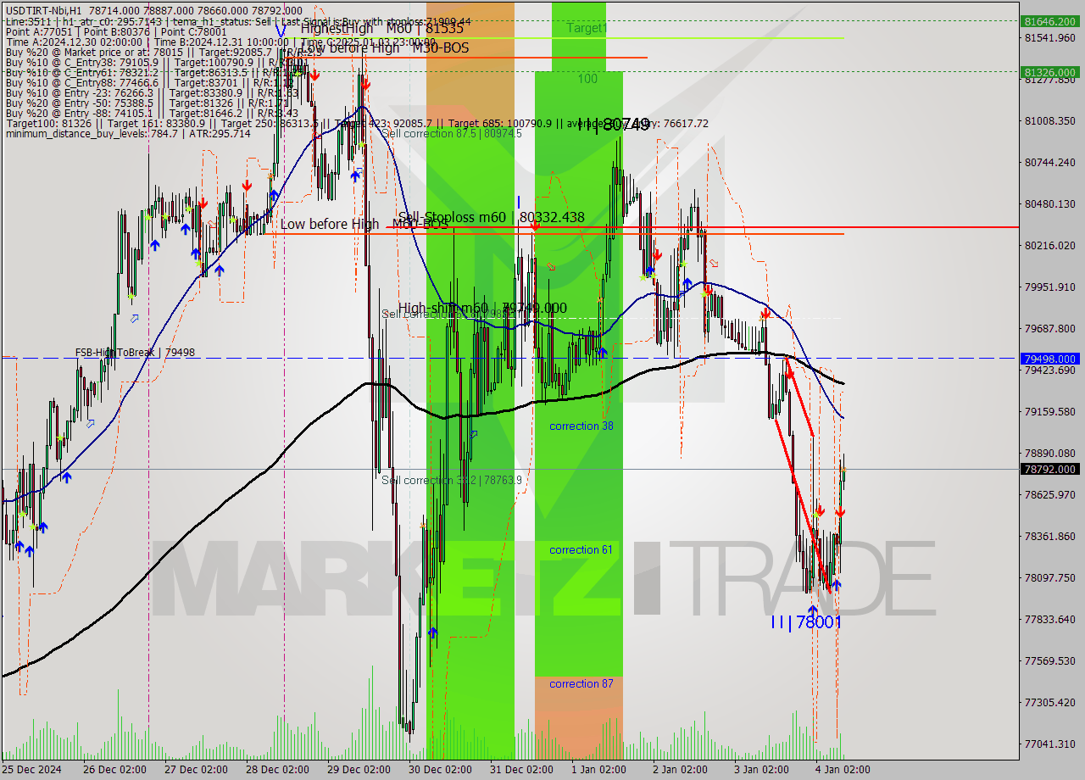Click the 77041.310 price scale value

(1049, 744)
